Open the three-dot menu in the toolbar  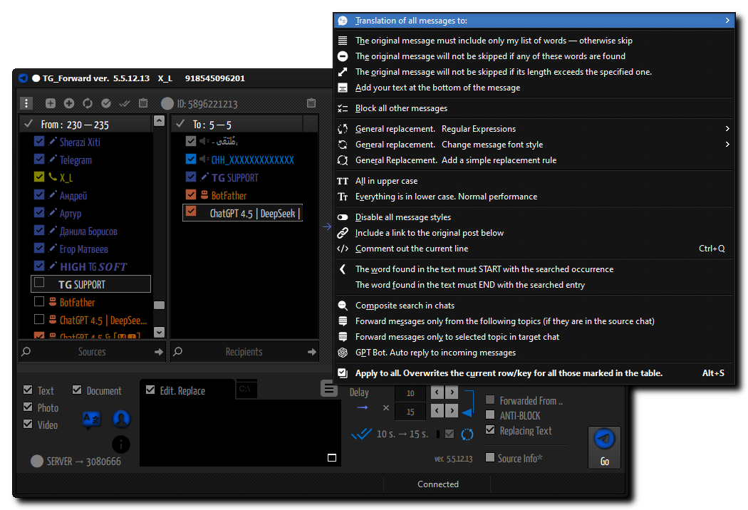26,103
